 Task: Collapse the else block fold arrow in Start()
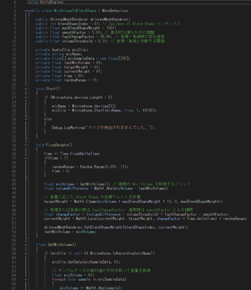[x=26, y=119]
